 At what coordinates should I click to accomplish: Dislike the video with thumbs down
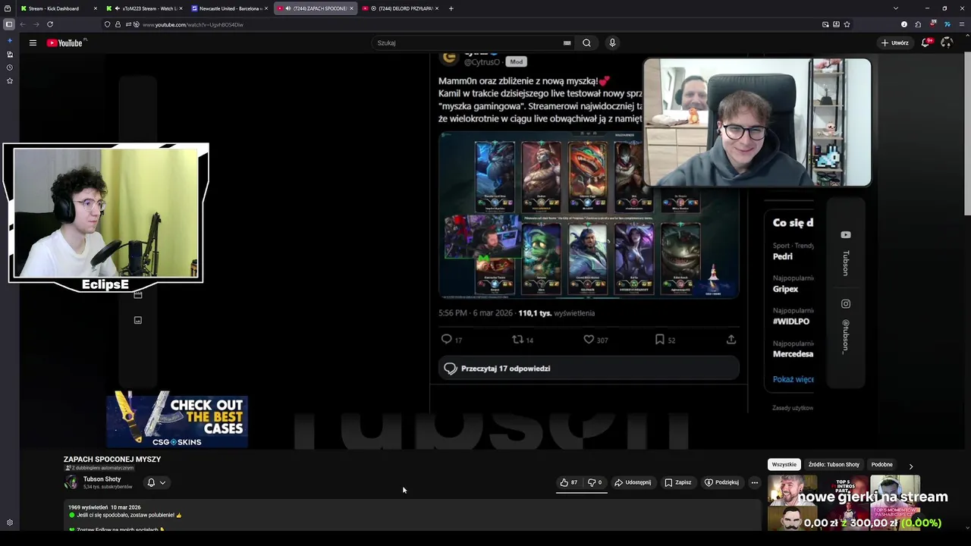(x=595, y=482)
